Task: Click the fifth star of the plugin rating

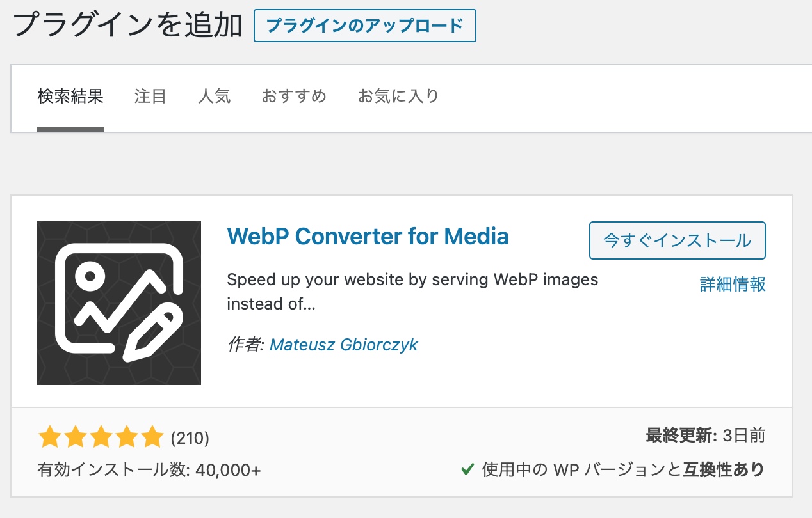Action: (152, 437)
